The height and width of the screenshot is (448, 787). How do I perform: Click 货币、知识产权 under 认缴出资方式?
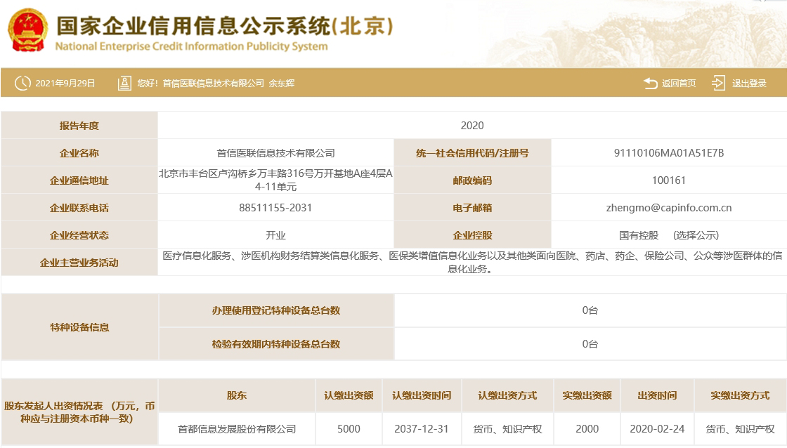tap(507, 429)
